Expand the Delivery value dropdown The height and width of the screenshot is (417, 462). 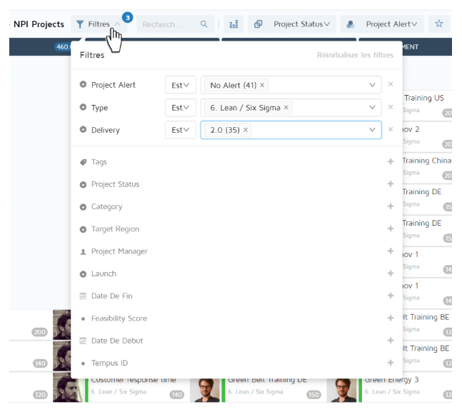click(x=371, y=130)
